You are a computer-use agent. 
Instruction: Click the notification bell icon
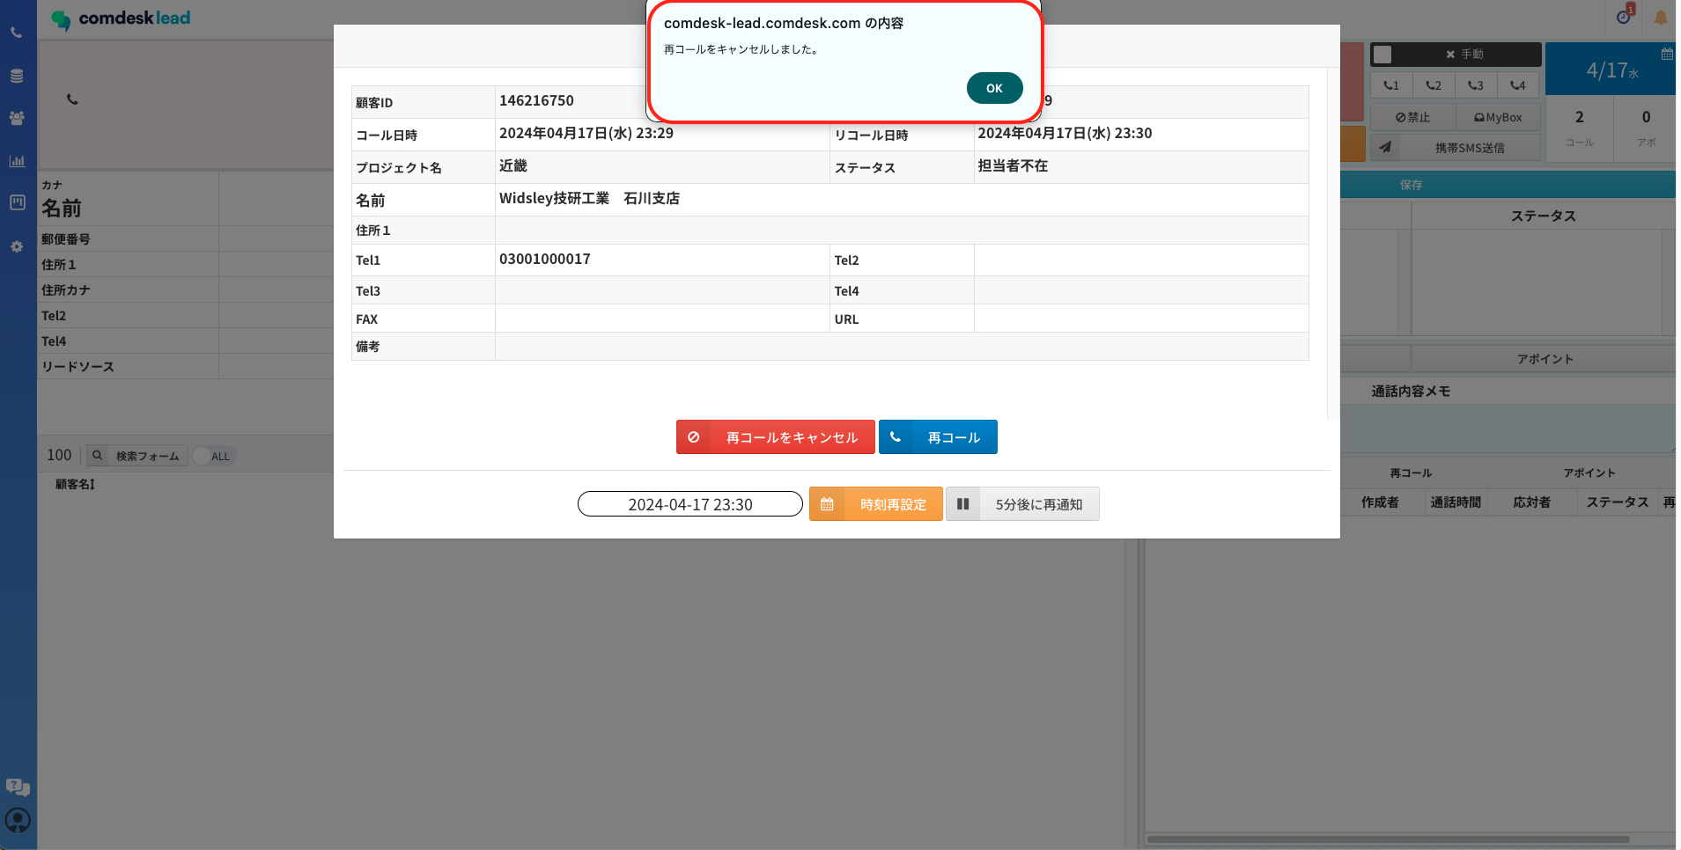pos(1661,18)
